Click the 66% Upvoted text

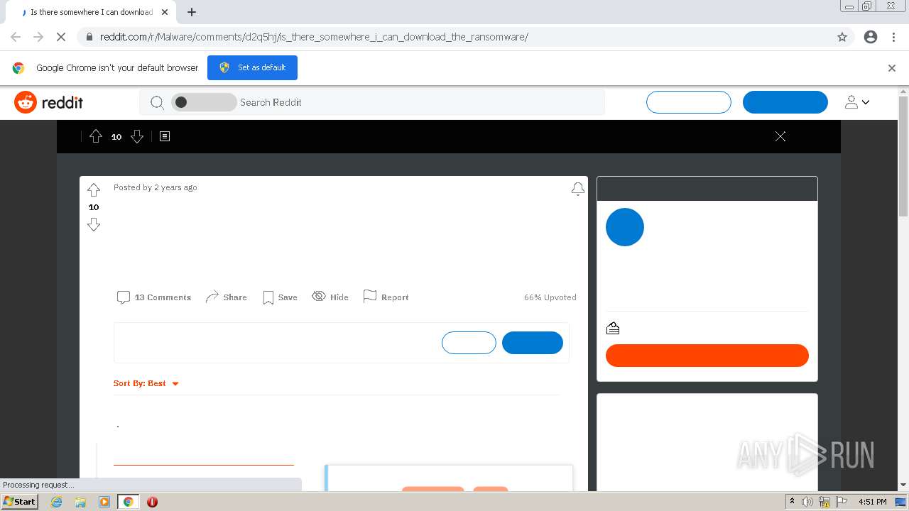coord(550,297)
